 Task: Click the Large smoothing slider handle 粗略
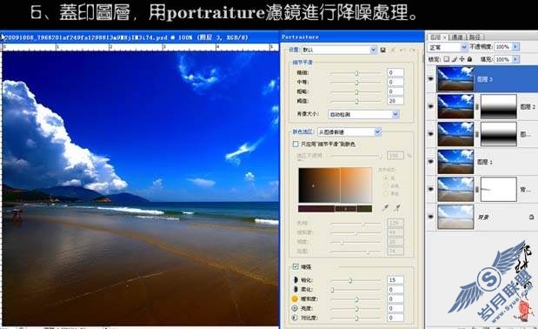[356, 92]
